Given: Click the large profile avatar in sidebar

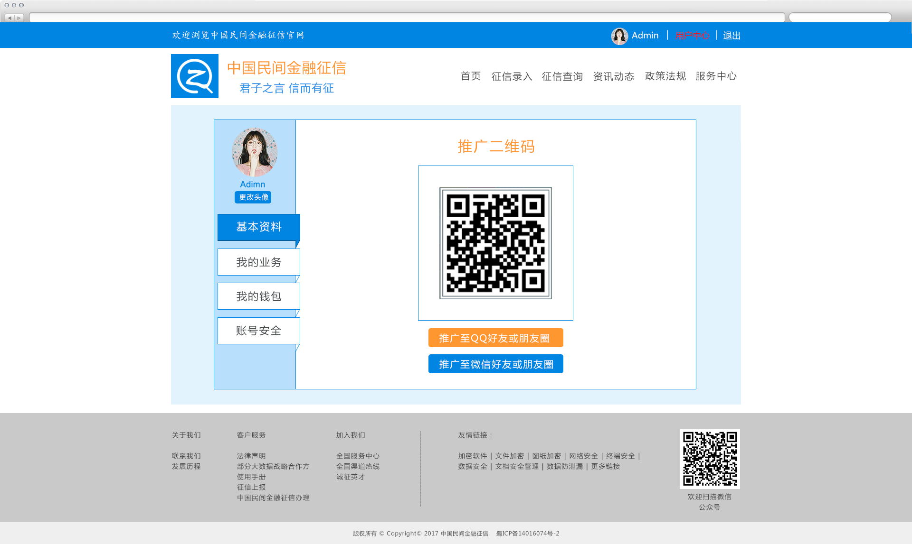Looking at the screenshot, I should [x=255, y=152].
